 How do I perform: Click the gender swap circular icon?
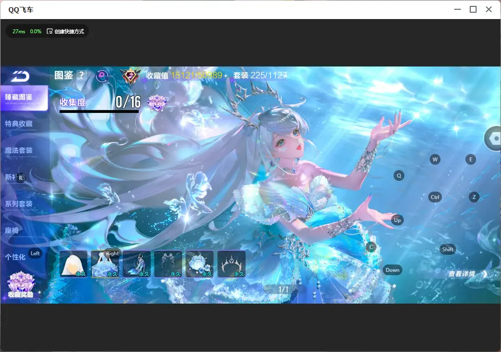(x=102, y=76)
